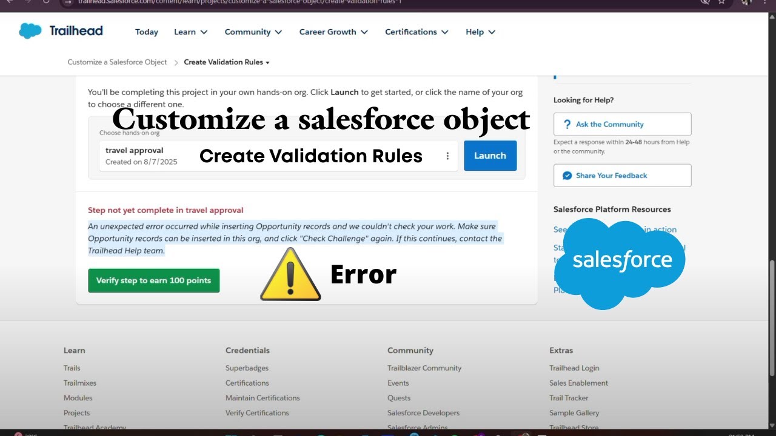This screenshot has height=436, width=776.
Task: Expand the Help menu
Action: pos(480,32)
